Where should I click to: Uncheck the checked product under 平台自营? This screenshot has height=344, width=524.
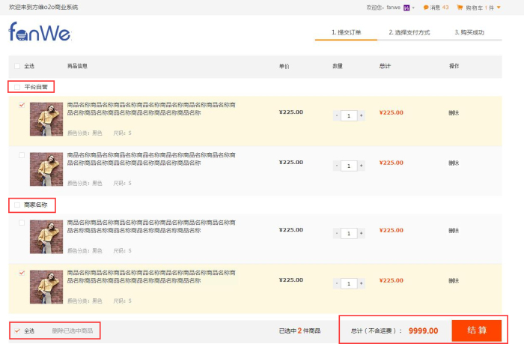point(22,105)
